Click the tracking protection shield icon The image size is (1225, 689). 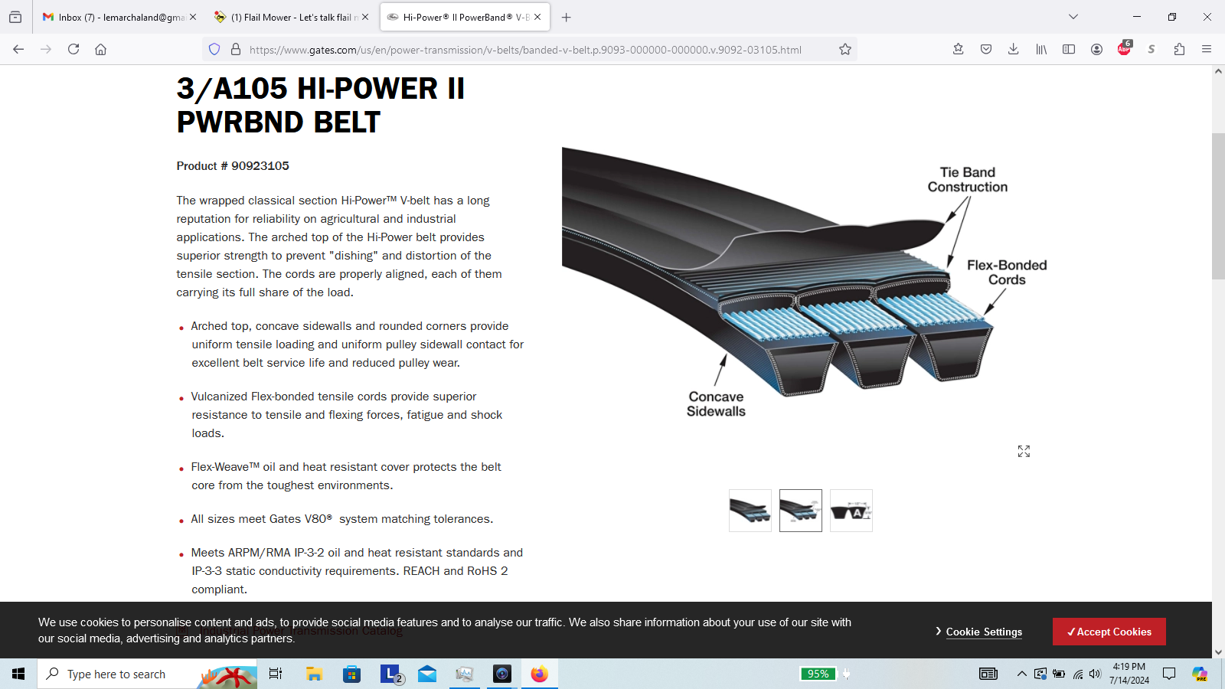214,49
